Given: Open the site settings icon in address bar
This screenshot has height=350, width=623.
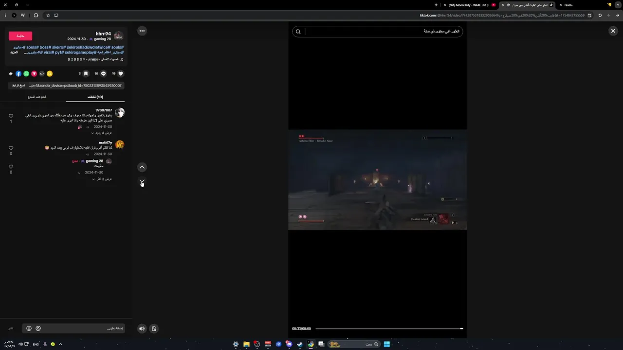Looking at the screenshot, I should pyautogui.click(x=589, y=15).
